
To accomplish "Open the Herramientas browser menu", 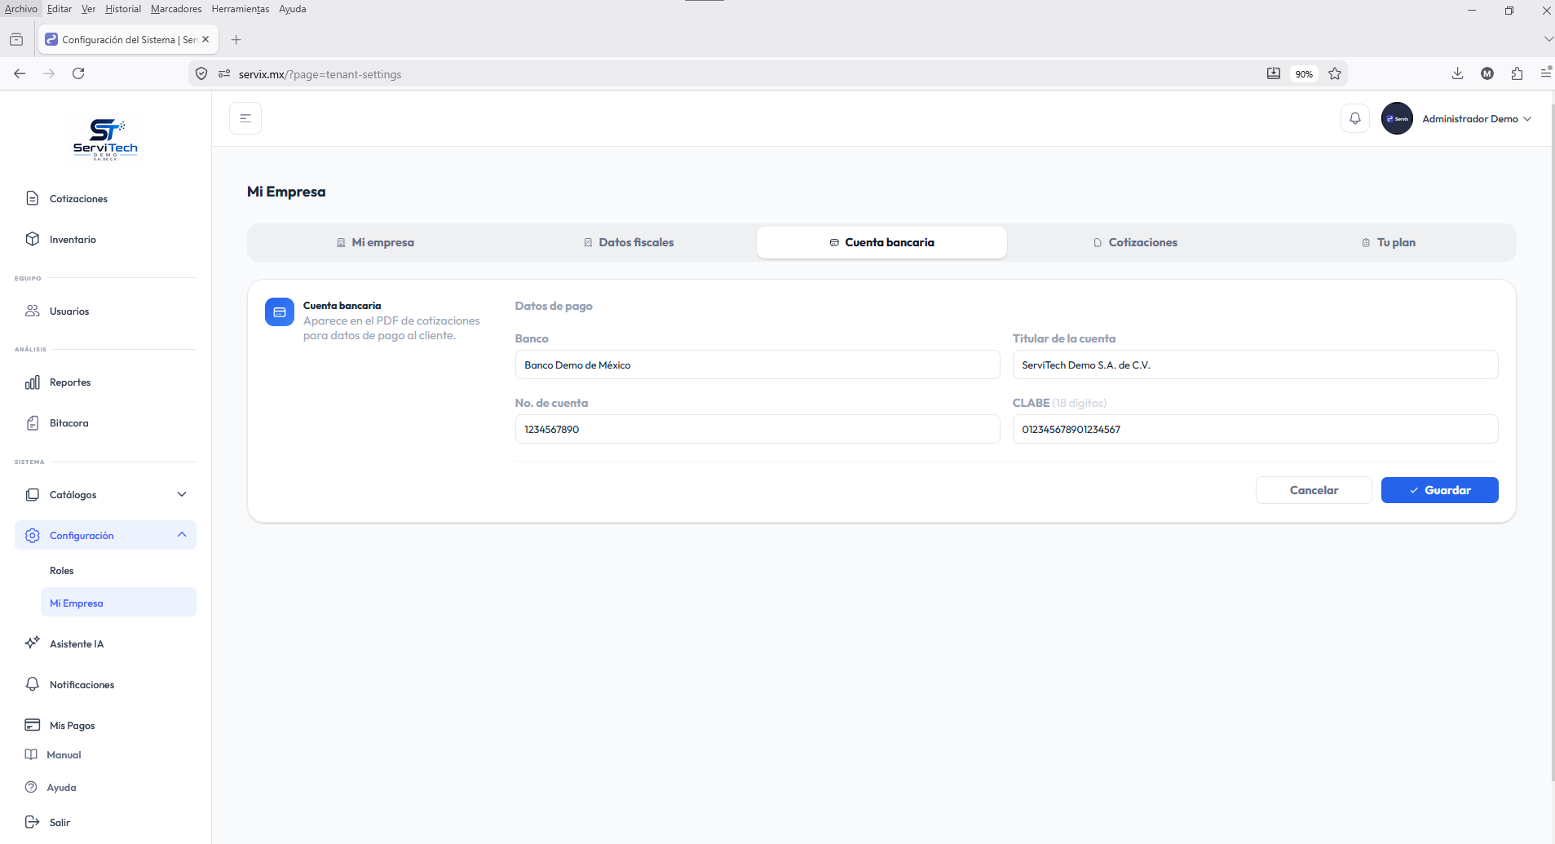I will tap(241, 9).
